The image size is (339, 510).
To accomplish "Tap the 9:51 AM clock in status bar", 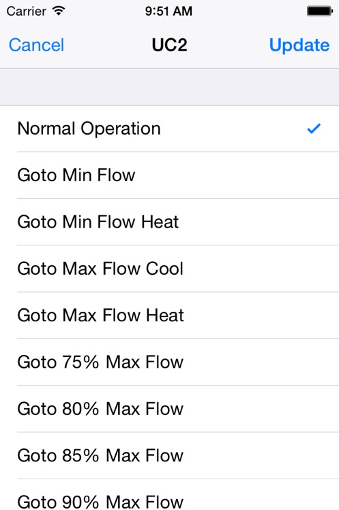I will [x=168, y=12].
